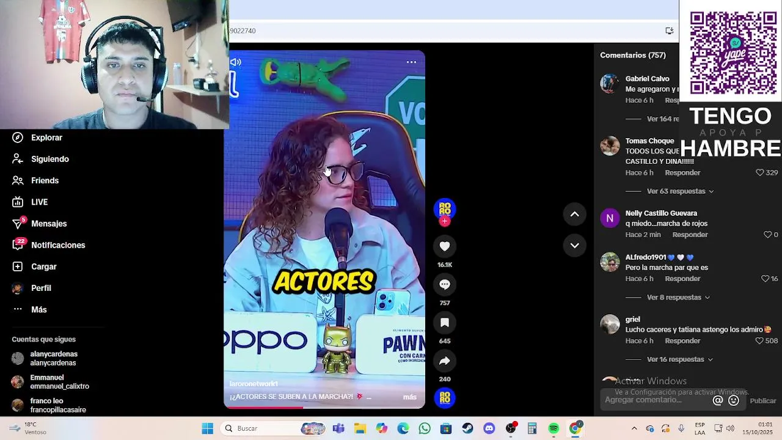Follow creator with red plus badge
Viewport: 782px width, 440px height.
pyautogui.click(x=445, y=221)
